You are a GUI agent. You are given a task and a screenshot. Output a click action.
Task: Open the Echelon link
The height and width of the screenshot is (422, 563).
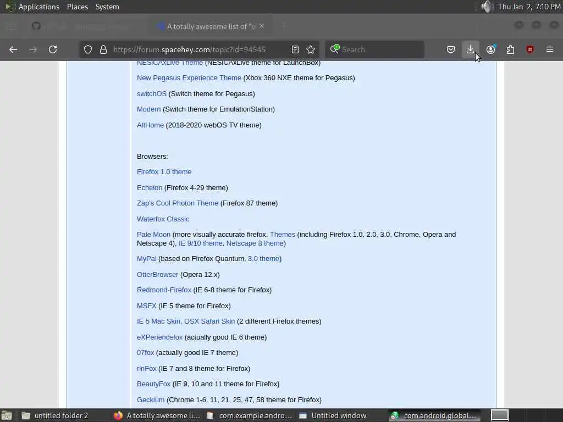pos(150,188)
